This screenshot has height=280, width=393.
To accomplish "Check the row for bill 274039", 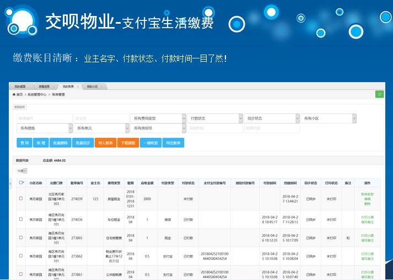I will click(21, 198).
